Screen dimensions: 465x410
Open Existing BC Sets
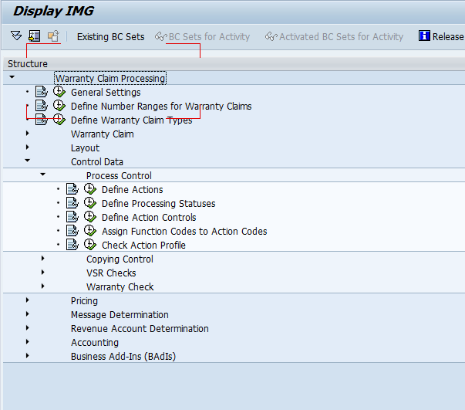pyautogui.click(x=110, y=37)
